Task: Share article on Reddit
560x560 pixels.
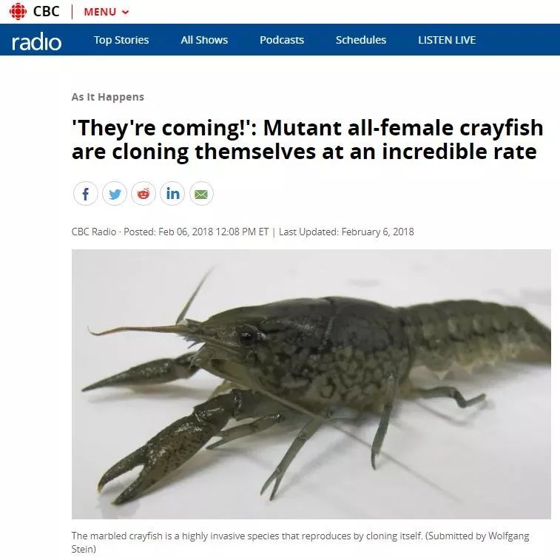Action: pyautogui.click(x=144, y=194)
